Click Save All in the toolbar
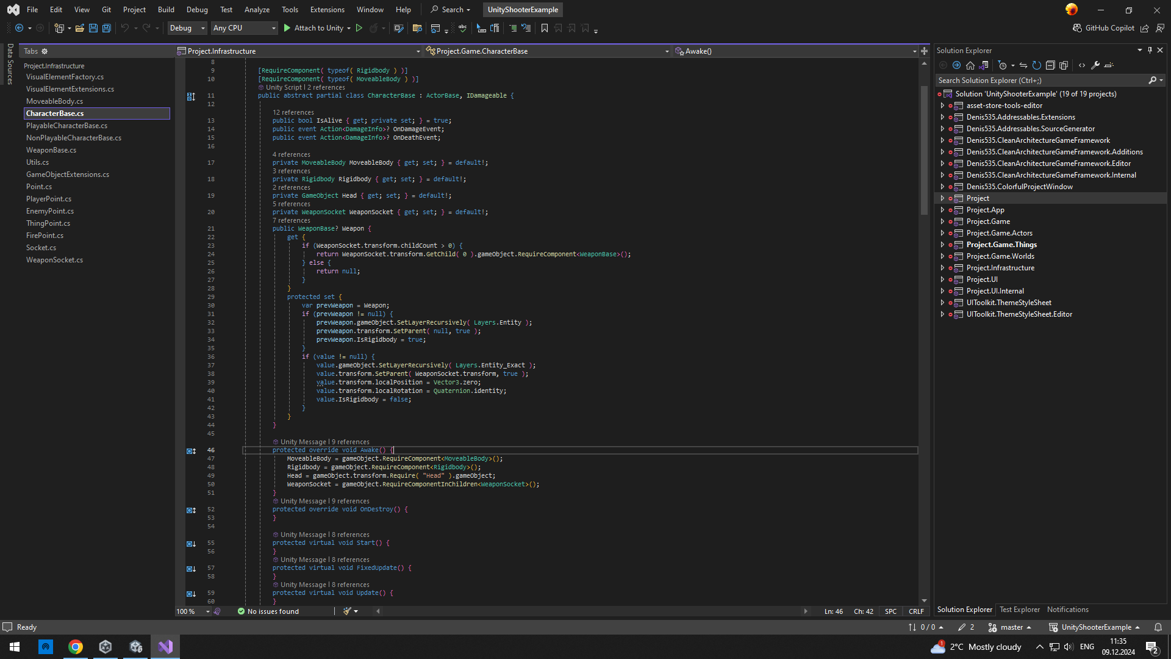This screenshot has width=1171, height=659. (x=106, y=28)
